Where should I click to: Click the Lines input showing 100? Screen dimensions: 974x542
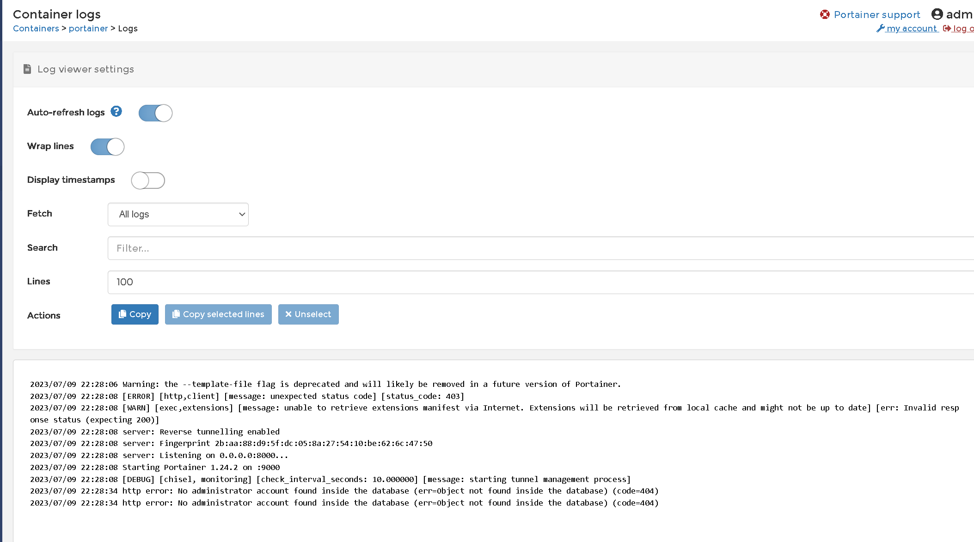[540, 282]
